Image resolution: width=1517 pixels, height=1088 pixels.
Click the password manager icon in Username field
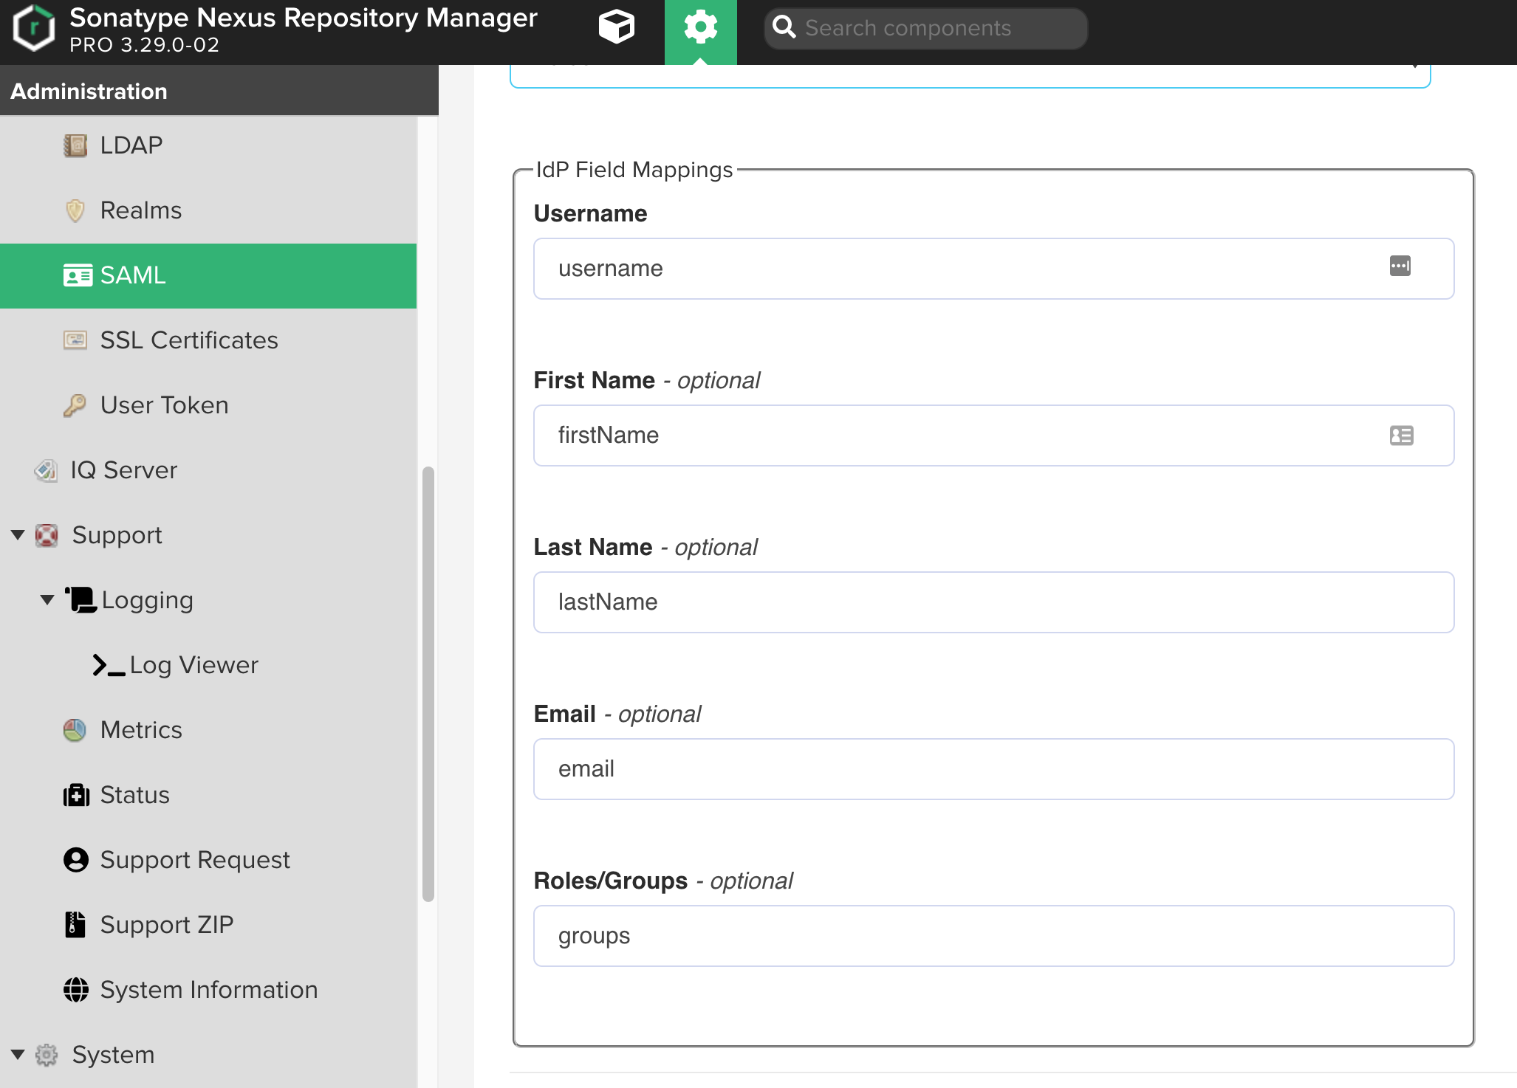pyautogui.click(x=1400, y=266)
